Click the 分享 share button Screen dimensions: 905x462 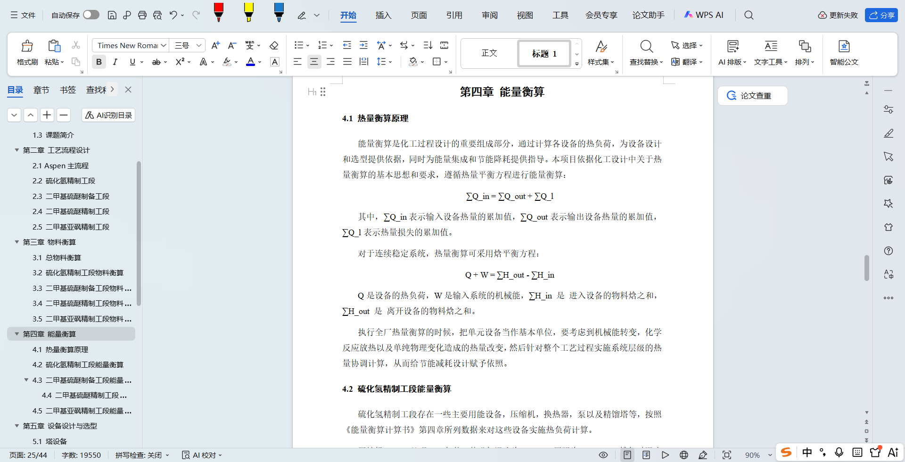[881, 15]
